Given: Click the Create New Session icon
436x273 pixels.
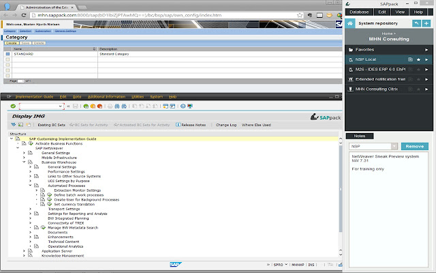Looking at the screenshot, I should (166, 106).
